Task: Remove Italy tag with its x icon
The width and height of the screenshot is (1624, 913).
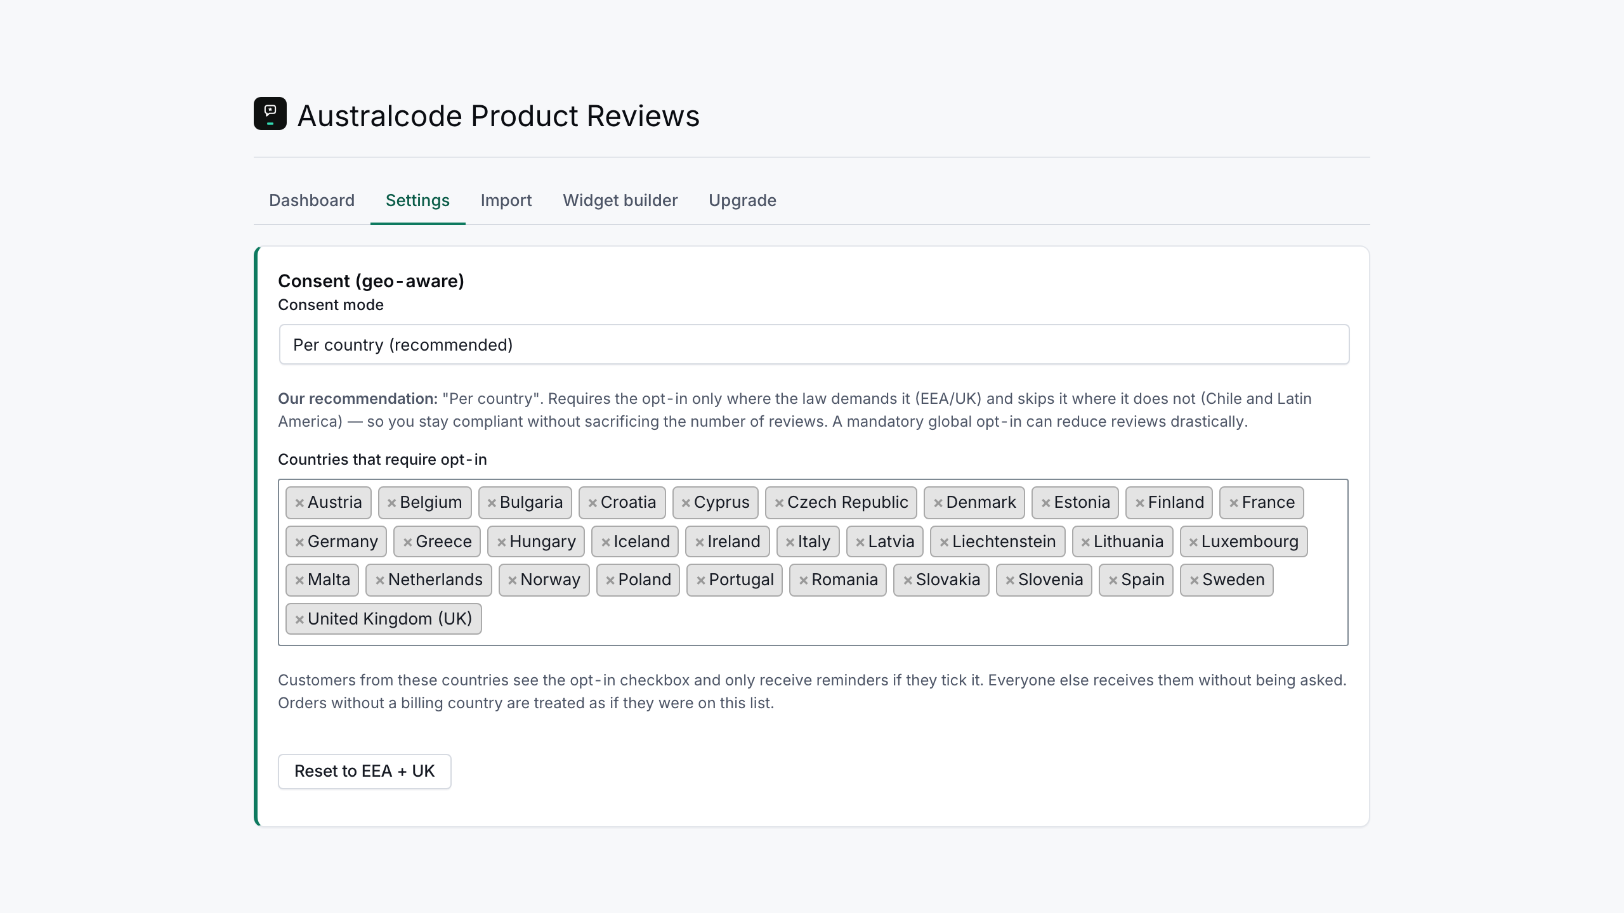Action: 790,542
